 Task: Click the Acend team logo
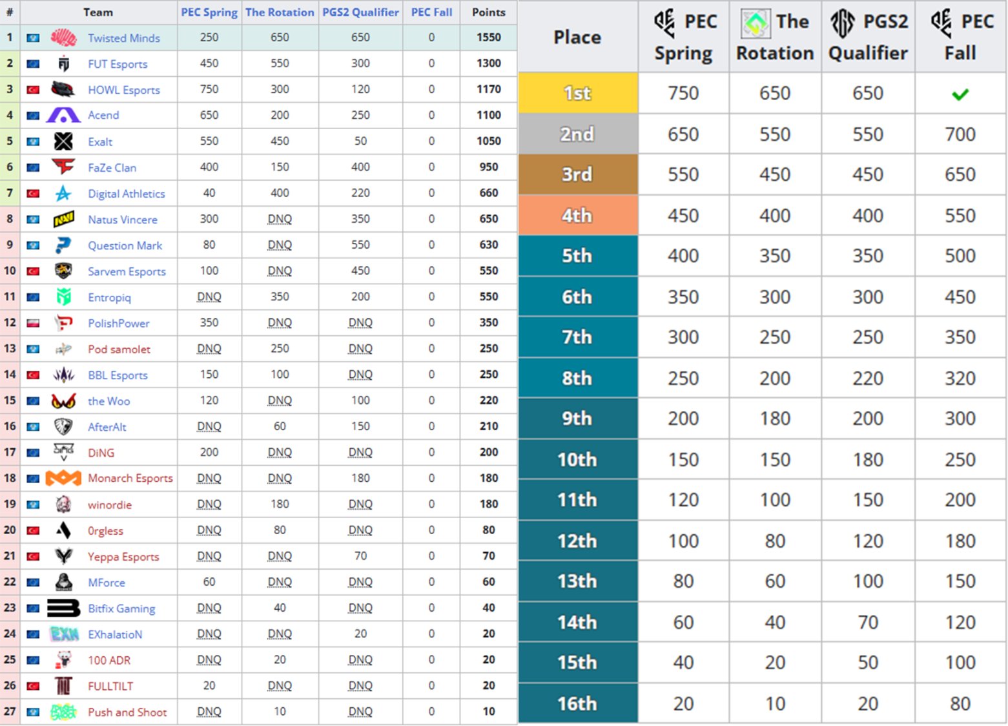click(63, 115)
